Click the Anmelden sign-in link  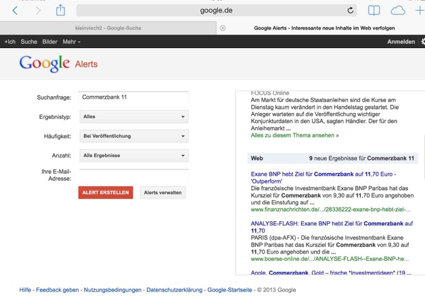tap(401, 41)
